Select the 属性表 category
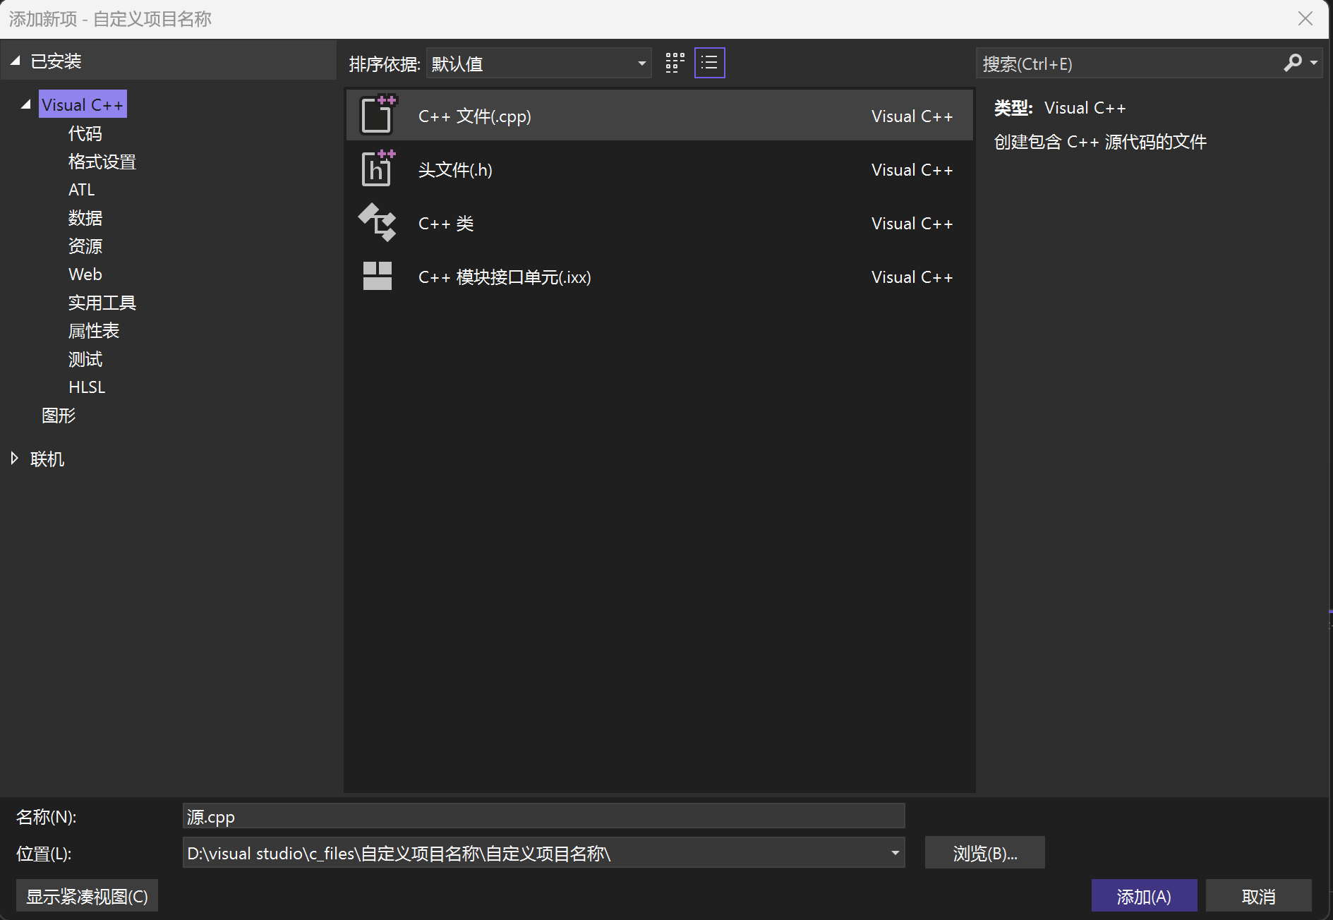The width and height of the screenshot is (1333, 920). coord(94,331)
